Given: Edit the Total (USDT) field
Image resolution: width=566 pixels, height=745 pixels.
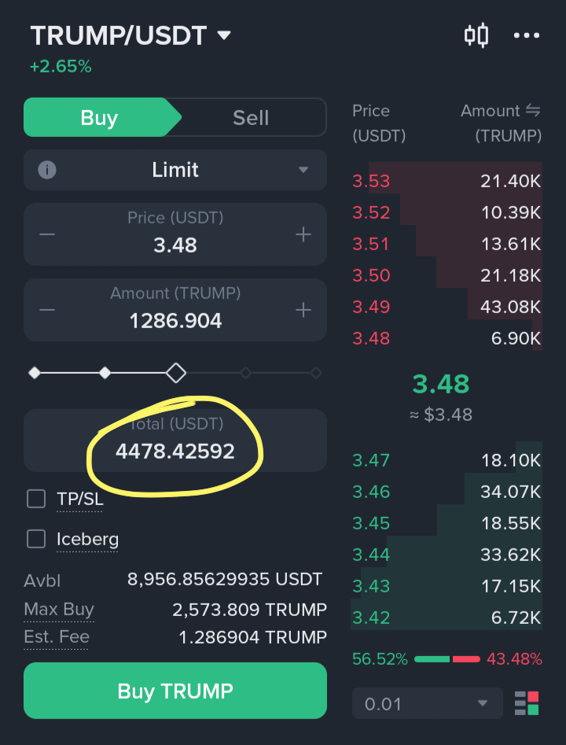Looking at the screenshot, I should (x=175, y=441).
